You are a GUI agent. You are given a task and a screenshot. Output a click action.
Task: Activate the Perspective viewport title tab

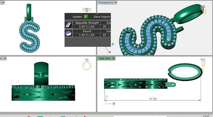106,3
